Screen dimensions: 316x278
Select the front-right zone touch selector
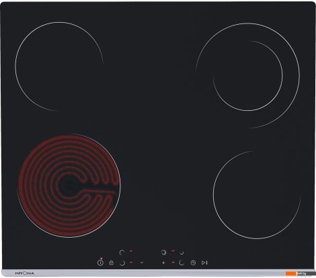pos(182,263)
